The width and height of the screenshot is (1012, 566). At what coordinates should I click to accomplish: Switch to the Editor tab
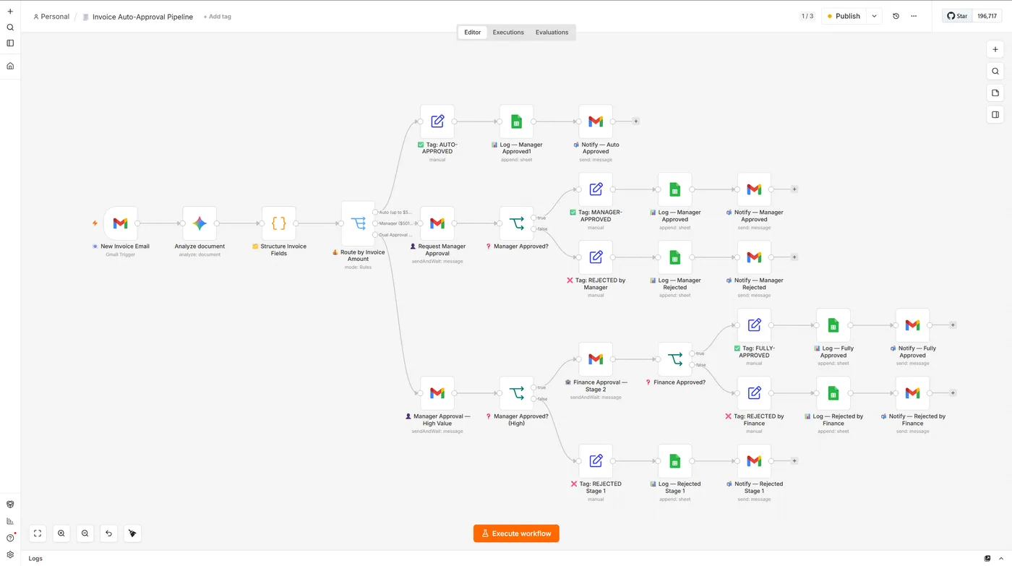[473, 33]
